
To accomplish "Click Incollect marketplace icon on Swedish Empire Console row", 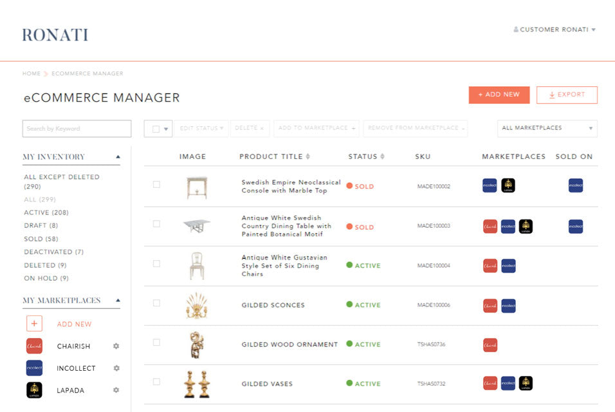I will click(x=490, y=185).
